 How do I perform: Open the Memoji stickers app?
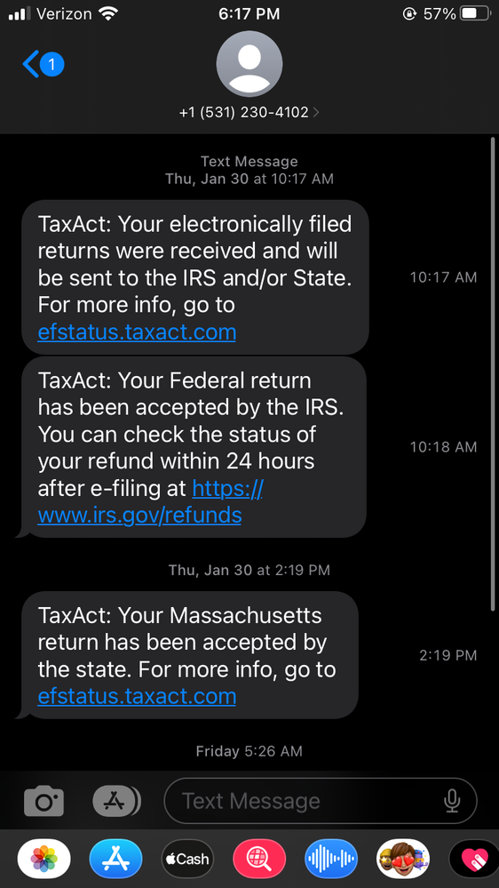[x=403, y=859]
